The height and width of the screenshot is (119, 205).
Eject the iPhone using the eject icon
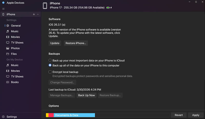[34, 14]
